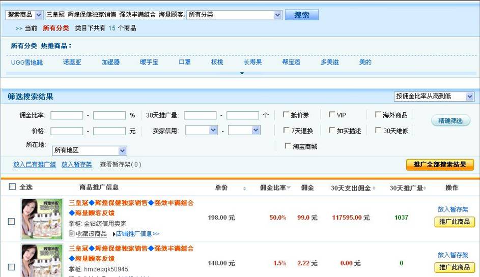Click the maximum 佣金比率 input field
This screenshot has height=277, width=480.
pyautogui.click(x=109, y=115)
